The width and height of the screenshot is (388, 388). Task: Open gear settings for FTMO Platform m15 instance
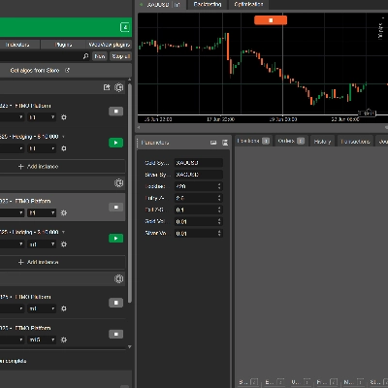click(x=64, y=339)
